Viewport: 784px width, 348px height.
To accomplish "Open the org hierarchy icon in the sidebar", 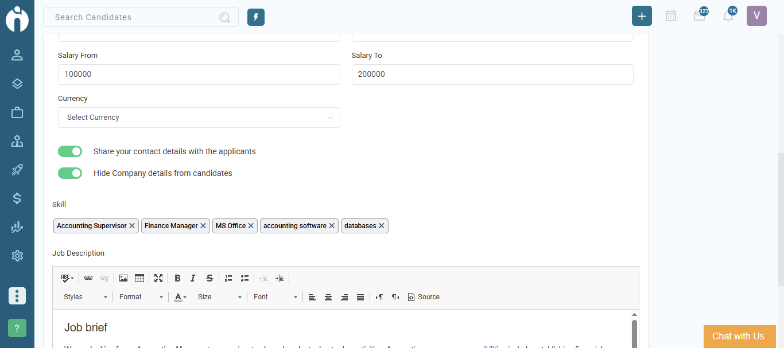I will coord(17,141).
